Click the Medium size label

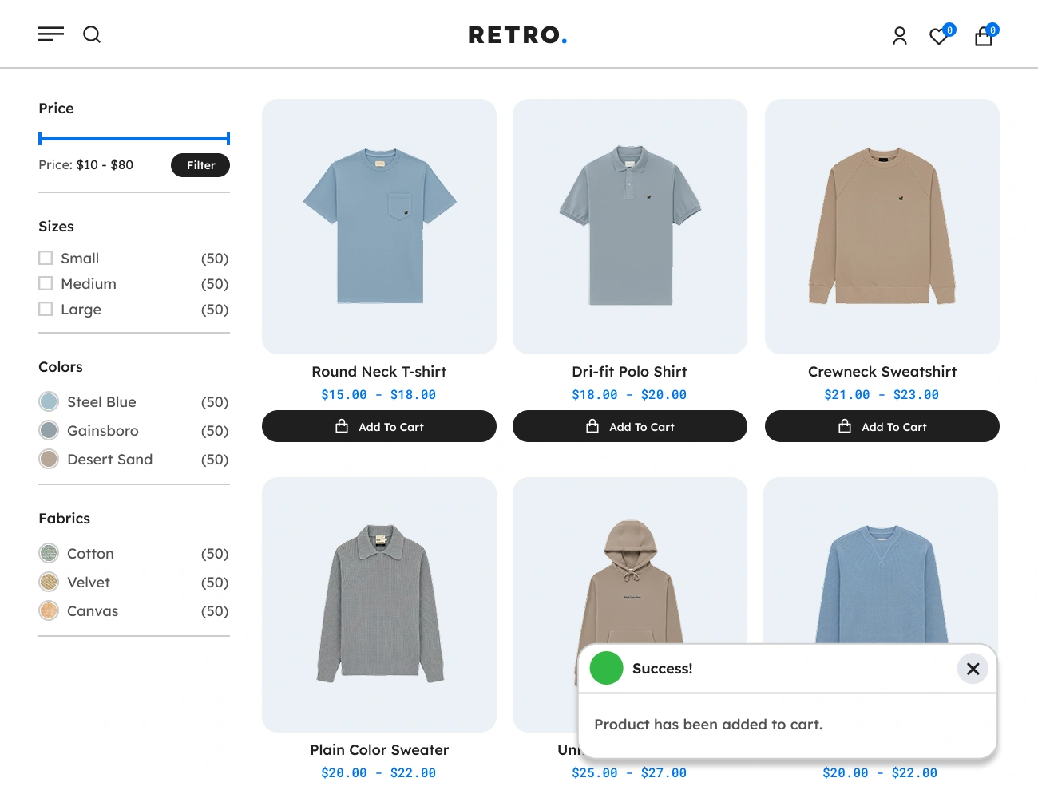click(x=89, y=283)
